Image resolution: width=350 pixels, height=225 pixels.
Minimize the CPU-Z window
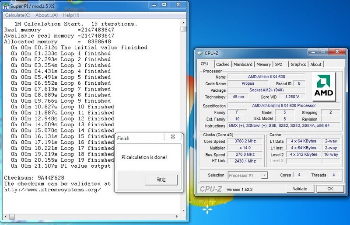[313, 52]
